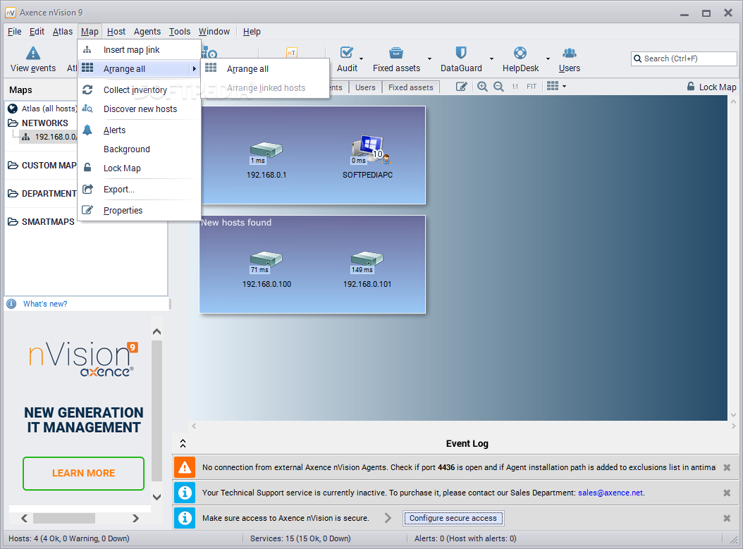Dismiss the secure access message

click(726, 518)
